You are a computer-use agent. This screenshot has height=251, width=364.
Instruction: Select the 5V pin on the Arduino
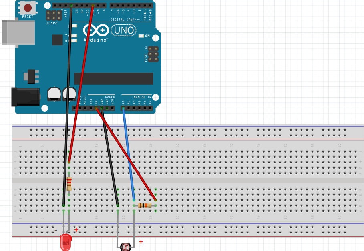click(x=97, y=107)
